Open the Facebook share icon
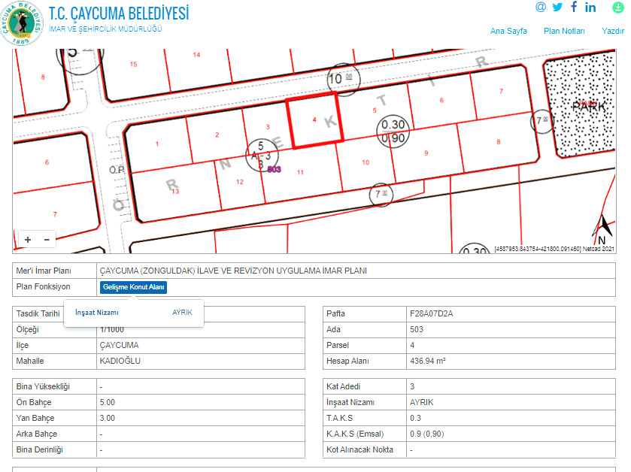This screenshot has height=472, width=631. coord(574,8)
